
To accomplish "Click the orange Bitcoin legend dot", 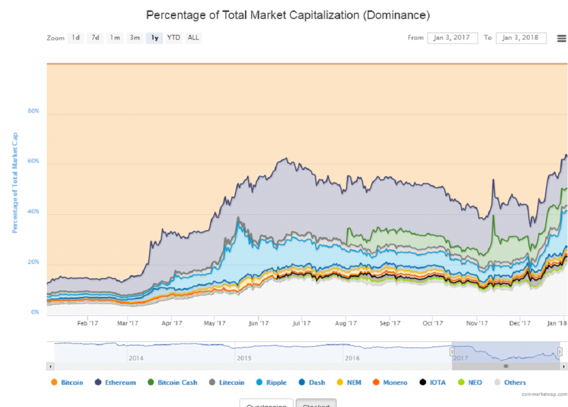I will pos(54,383).
